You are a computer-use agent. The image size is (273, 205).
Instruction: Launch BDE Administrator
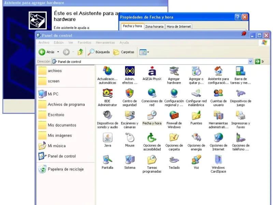click(107, 97)
